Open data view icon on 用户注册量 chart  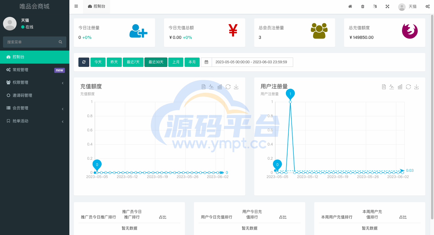[x=384, y=87]
